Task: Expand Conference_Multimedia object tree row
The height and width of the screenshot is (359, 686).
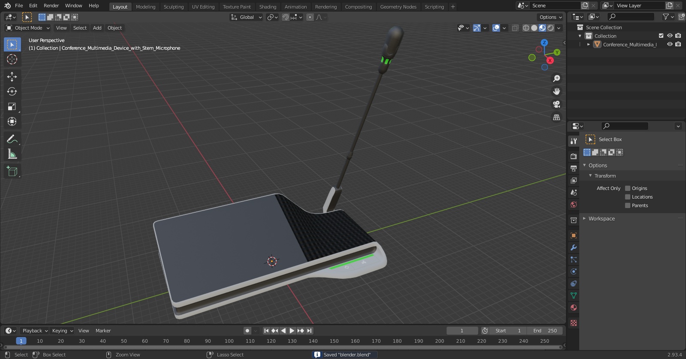Action: pos(589,45)
